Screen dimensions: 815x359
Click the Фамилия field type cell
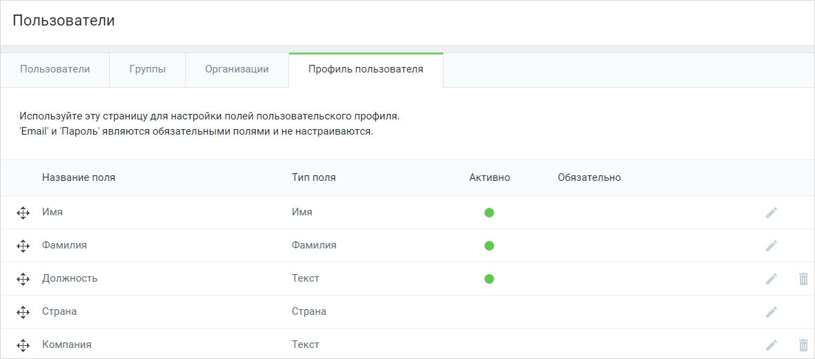[315, 245]
